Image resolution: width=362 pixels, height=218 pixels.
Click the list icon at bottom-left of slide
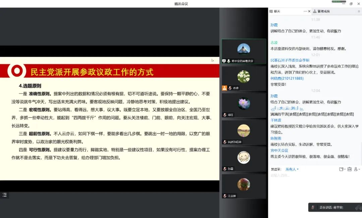[x=4, y=195]
